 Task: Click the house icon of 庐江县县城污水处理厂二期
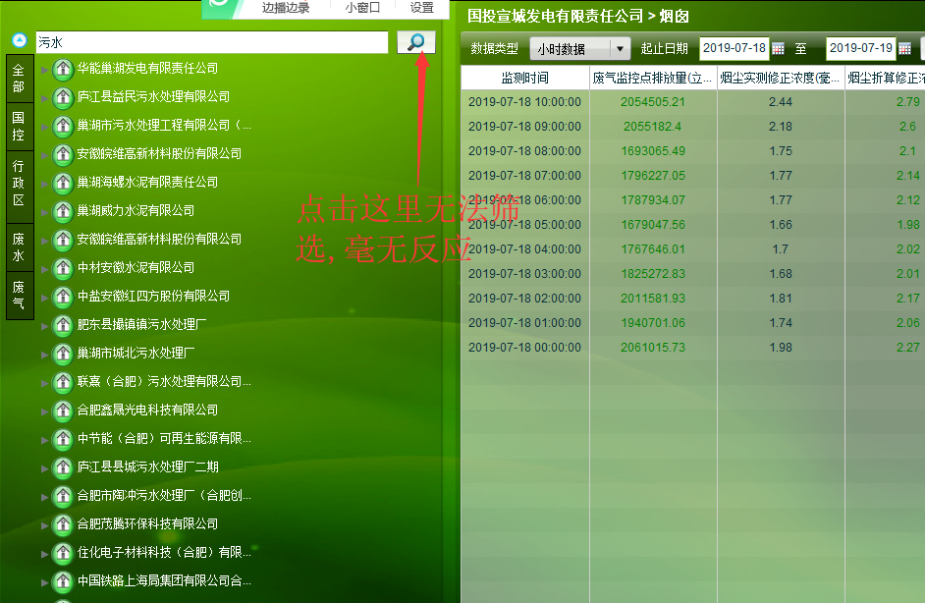coord(63,467)
